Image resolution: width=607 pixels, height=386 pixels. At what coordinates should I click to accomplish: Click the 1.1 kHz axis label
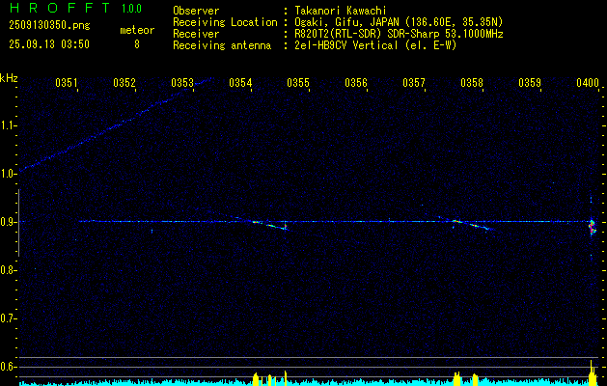pos(7,125)
